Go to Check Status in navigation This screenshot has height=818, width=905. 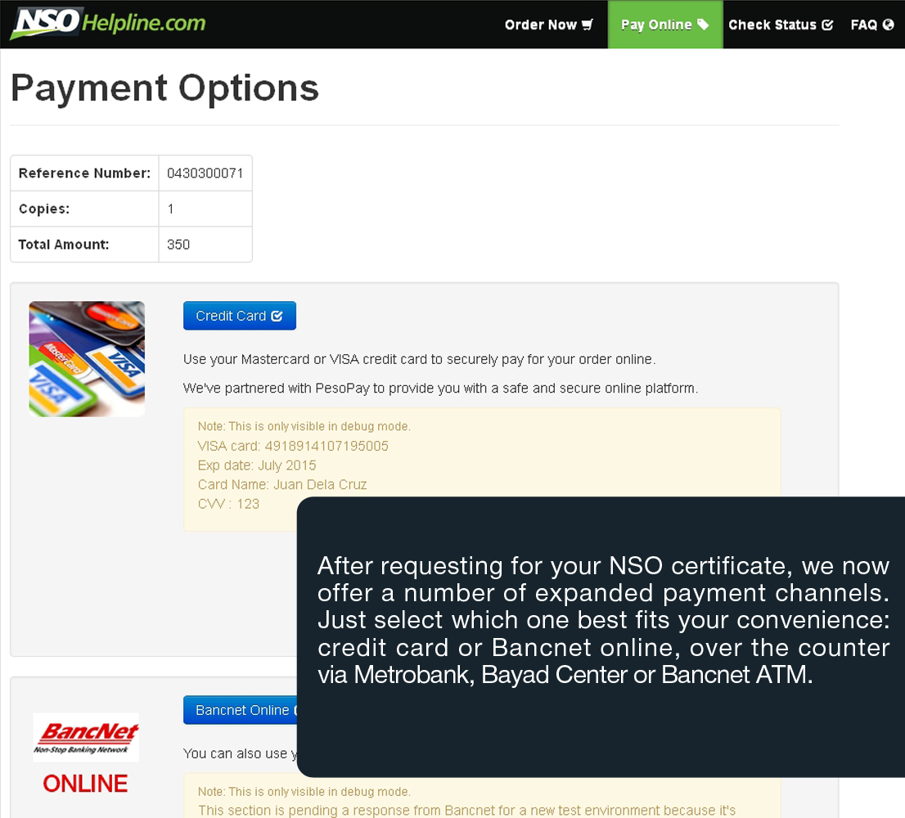(772, 25)
